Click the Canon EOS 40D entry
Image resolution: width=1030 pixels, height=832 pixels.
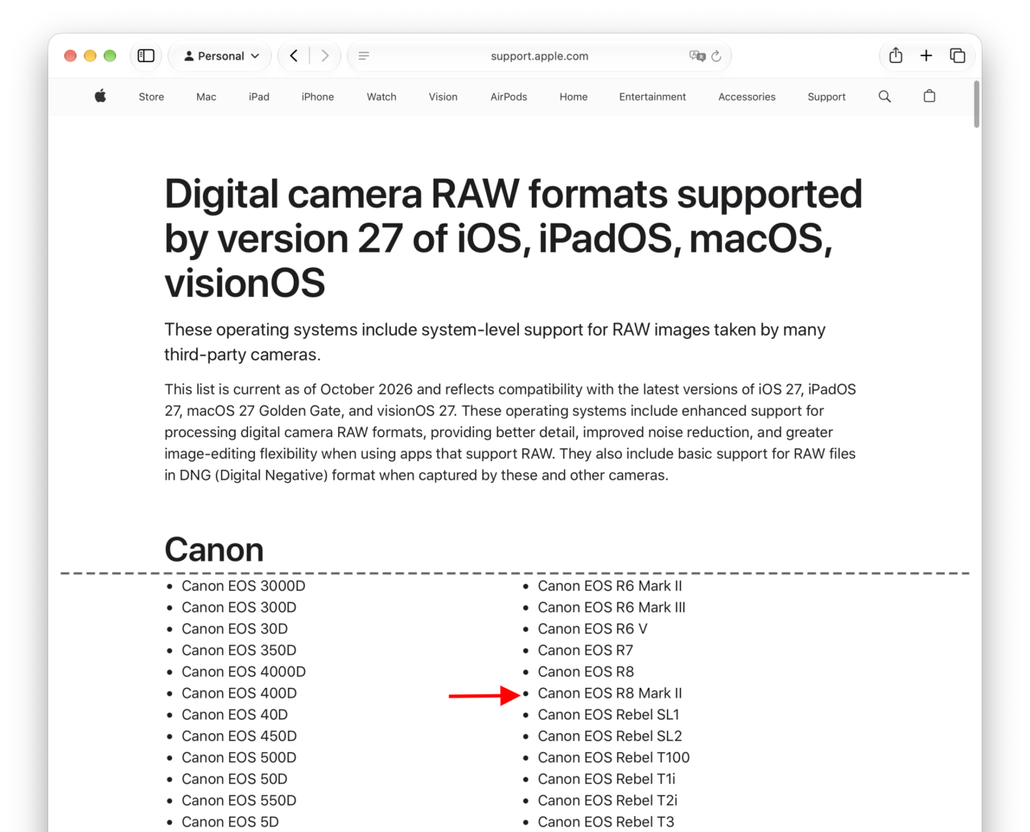point(235,715)
